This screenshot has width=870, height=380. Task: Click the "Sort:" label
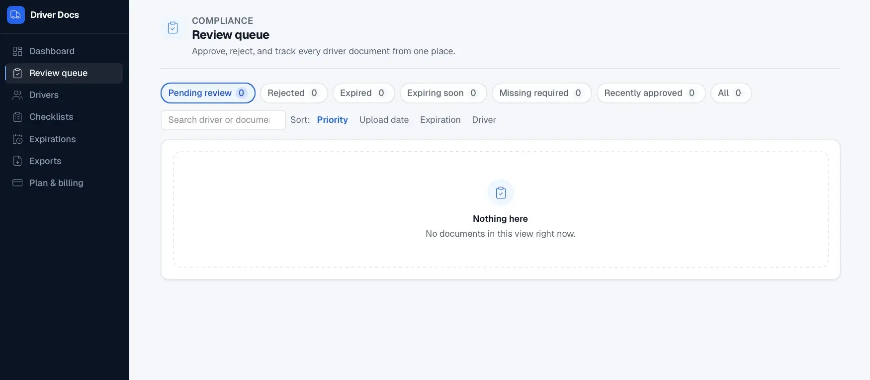pos(300,120)
